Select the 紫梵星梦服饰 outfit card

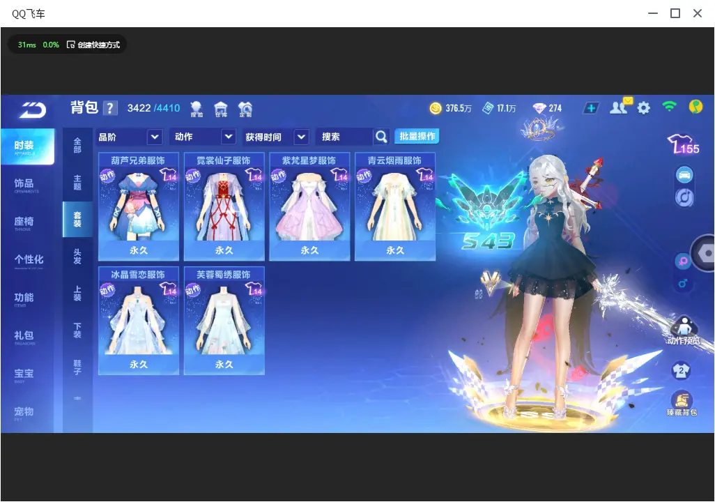click(309, 206)
